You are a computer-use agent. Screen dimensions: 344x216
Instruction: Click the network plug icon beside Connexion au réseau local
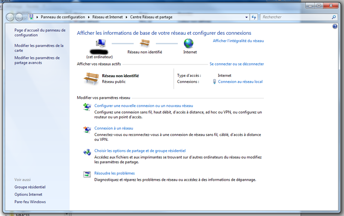click(214, 81)
